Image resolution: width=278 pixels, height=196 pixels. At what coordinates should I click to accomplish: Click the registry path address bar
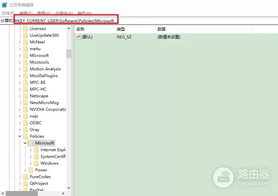[65, 21]
